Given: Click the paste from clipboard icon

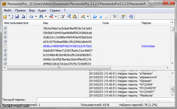Looking at the screenshot, I should (x=75, y=16).
